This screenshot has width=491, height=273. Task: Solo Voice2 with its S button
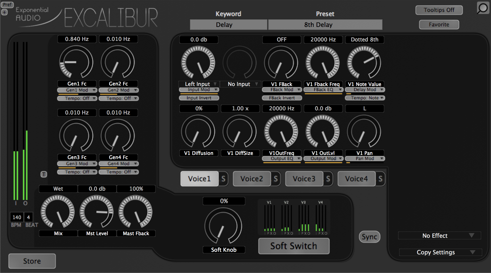[x=276, y=179]
